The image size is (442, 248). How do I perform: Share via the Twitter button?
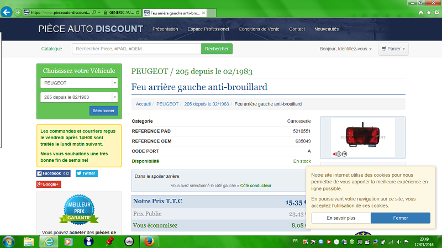click(x=87, y=173)
